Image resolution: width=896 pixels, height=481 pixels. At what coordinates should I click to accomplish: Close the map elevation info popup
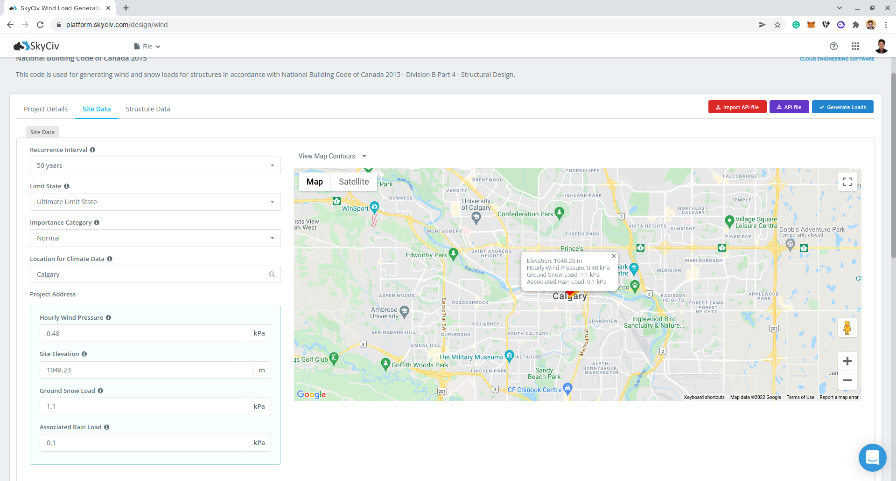[614, 256]
